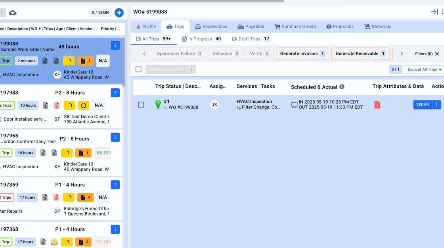Screen dimensions: 444x248
Task: Click the 2 Trips tag in the 197988 card
Action: click(x=7, y=106)
